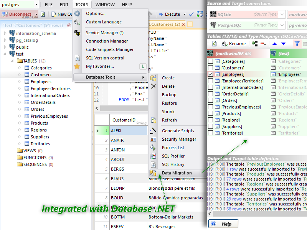Screen dimensions: 307x230
Task: Click the SQL Version control icon
Action: pyautogui.click(x=77, y=58)
